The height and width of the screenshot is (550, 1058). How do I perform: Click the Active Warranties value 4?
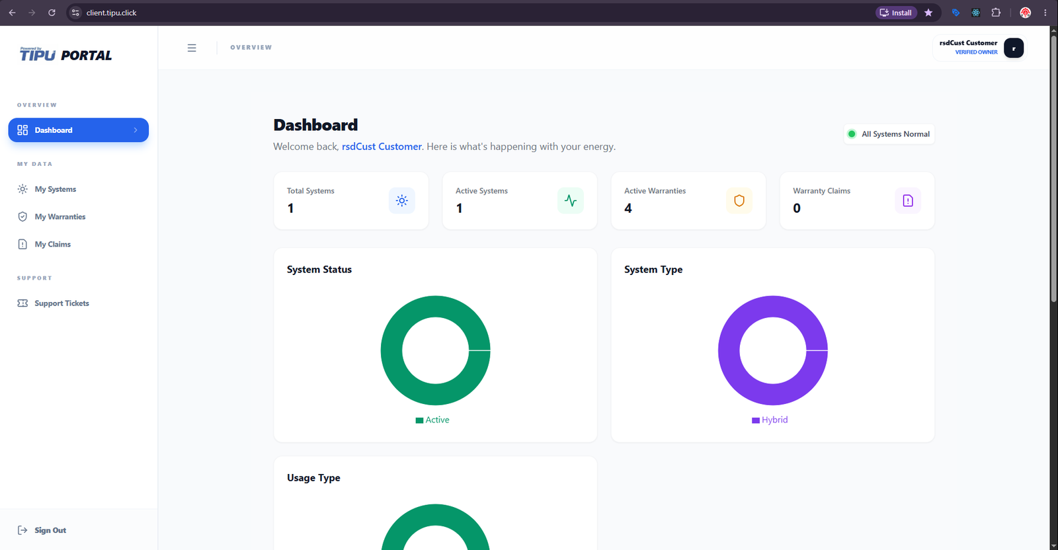coord(628,208)
